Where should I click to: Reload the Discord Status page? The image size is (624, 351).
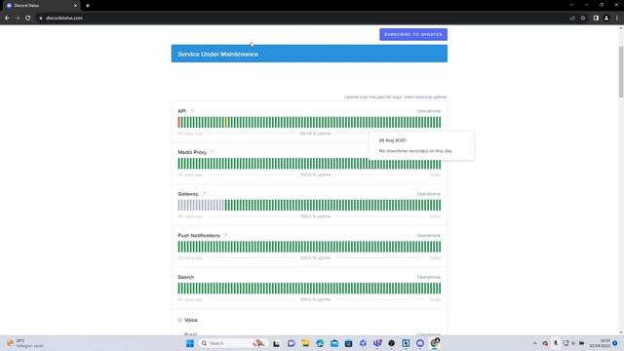point(28,18)
